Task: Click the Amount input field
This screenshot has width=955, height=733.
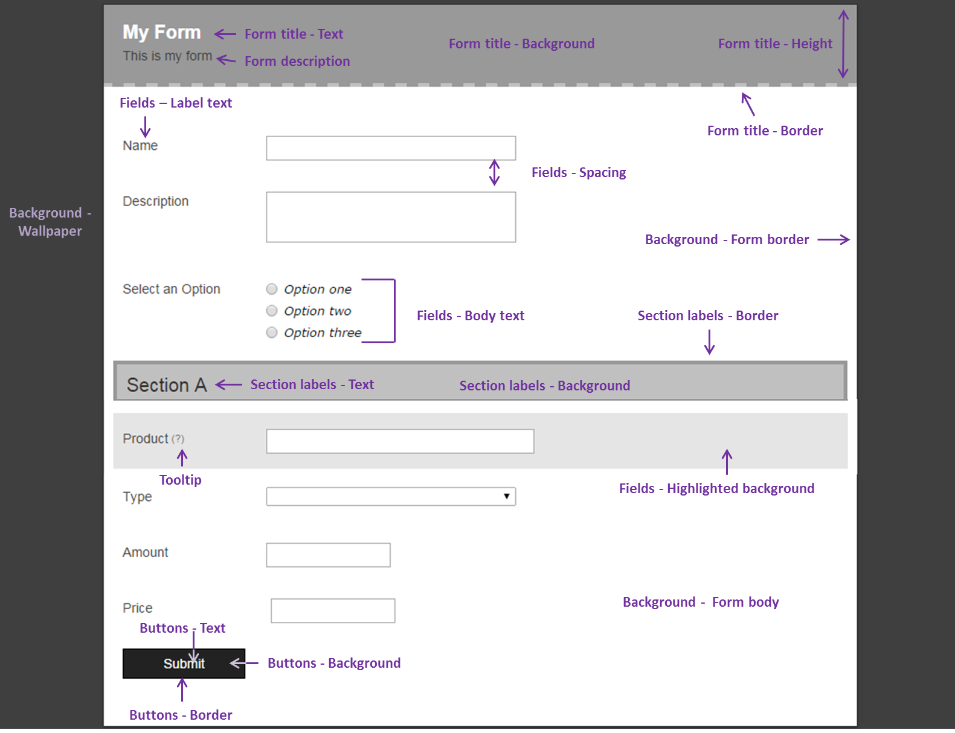Action: [328, 555]
